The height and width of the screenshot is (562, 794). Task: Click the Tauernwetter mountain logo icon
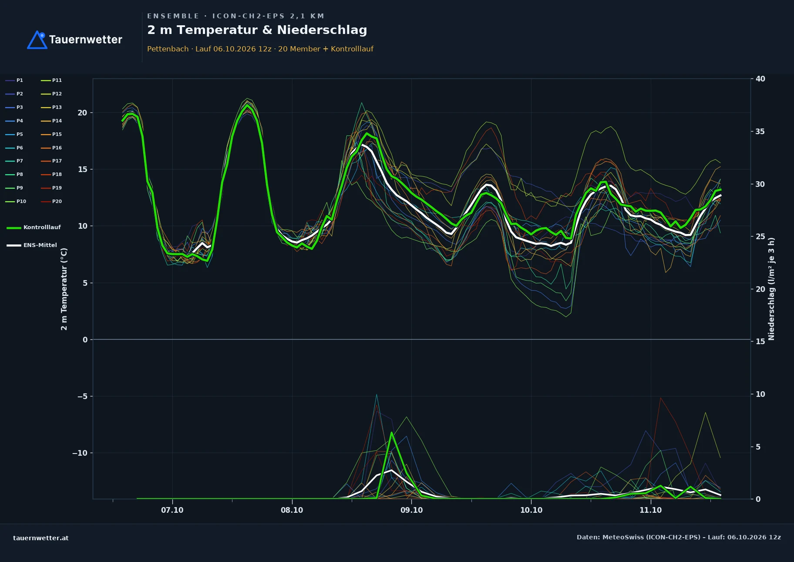[x=37, y=40]
